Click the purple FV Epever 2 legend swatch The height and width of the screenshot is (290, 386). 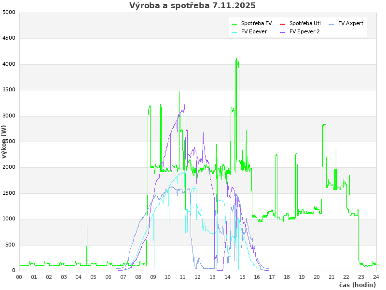pos(283,32)
